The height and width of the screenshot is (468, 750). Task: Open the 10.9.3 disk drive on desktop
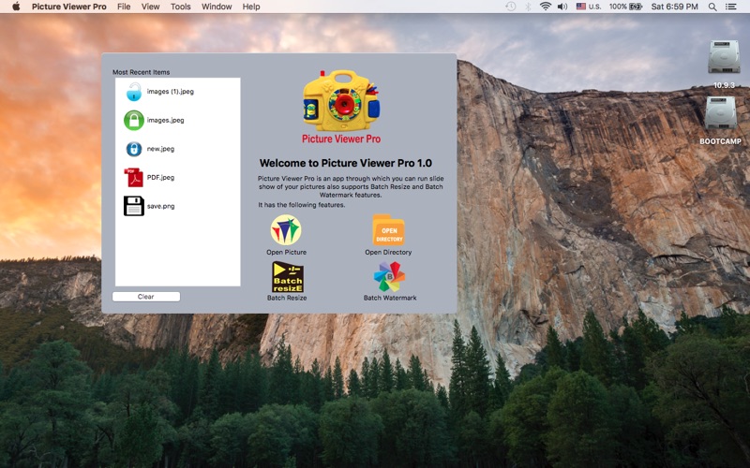pyautogui.click(x=724, y=57)
